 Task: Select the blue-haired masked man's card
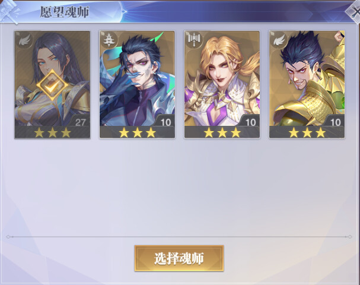(x=137, y=84)
